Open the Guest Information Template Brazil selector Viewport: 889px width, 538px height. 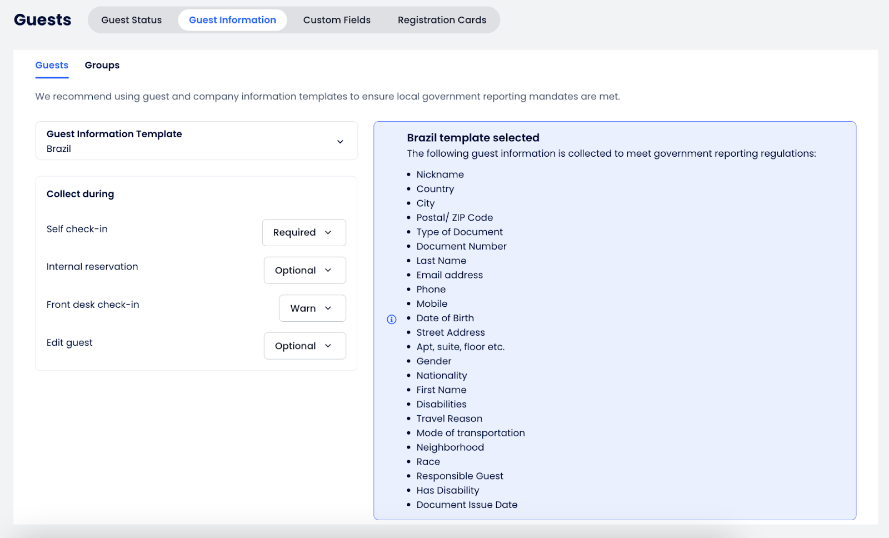pyautogui.click(x=189, y=141)
